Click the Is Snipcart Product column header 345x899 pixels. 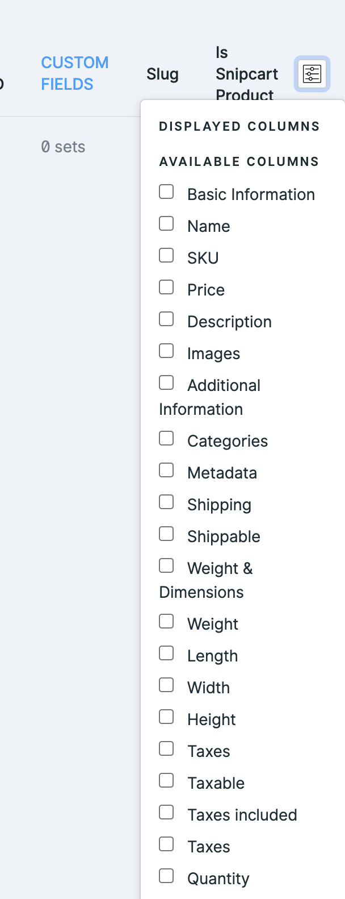click(x=246, y=74)
